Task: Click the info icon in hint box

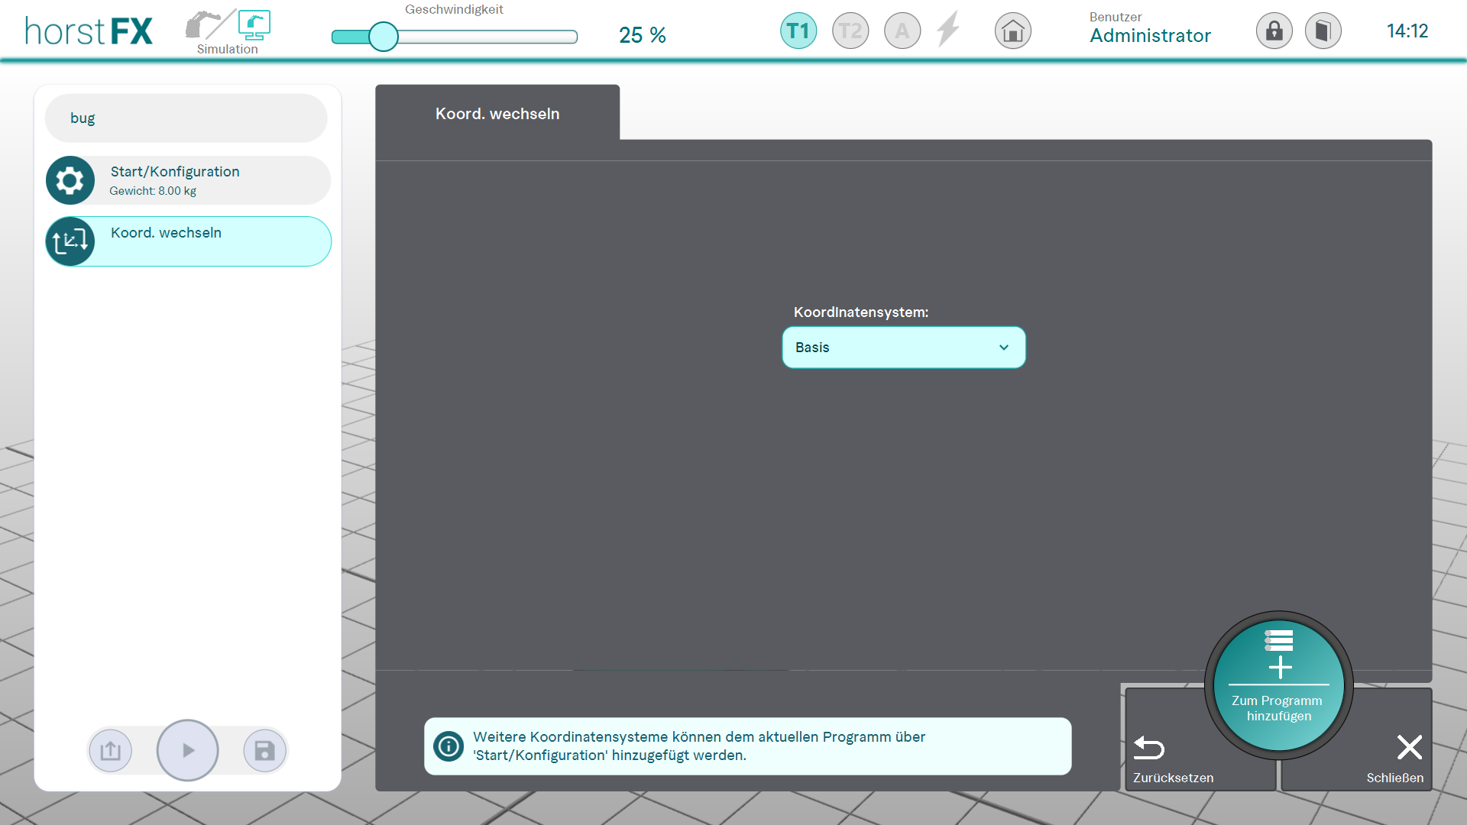Action: 449,746
